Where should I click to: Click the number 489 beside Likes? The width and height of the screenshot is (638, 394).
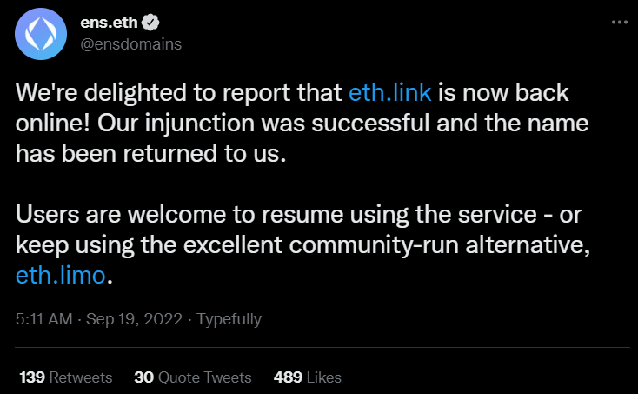coord(288,377)
